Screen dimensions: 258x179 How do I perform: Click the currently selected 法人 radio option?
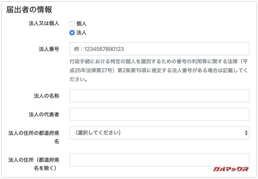(x=72, y=33)
